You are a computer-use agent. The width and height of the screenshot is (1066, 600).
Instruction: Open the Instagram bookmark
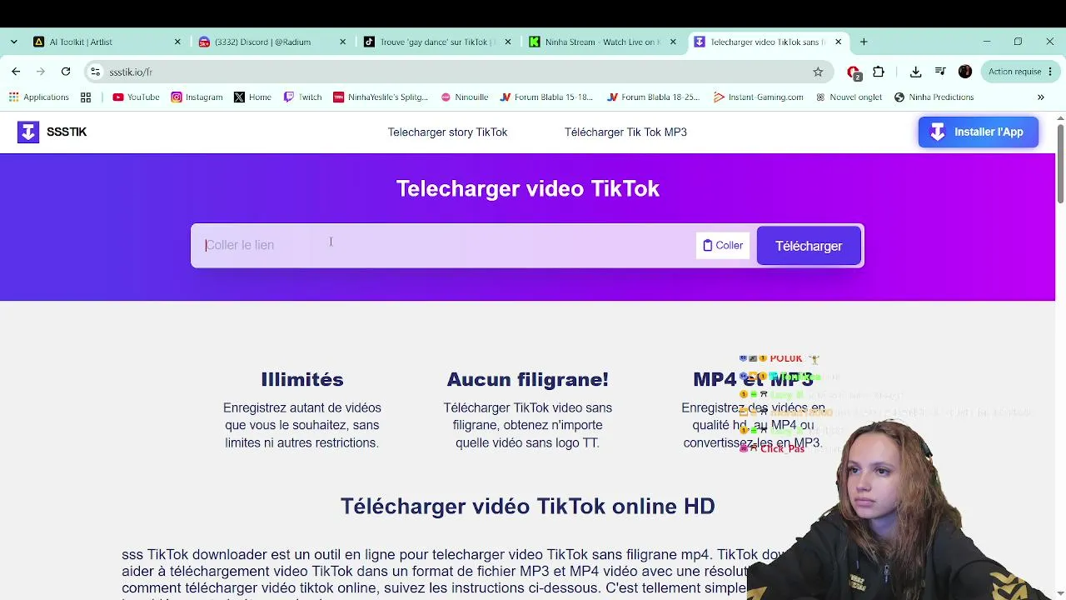pos(197,97)
